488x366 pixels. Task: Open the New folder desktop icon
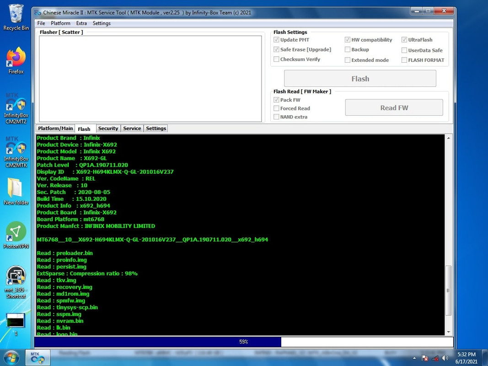tap(16, 191)
